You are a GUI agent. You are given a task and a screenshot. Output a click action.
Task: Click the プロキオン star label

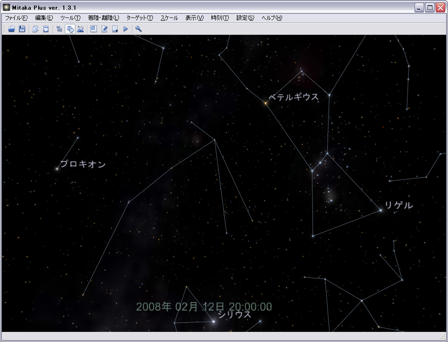click(83, 164)
